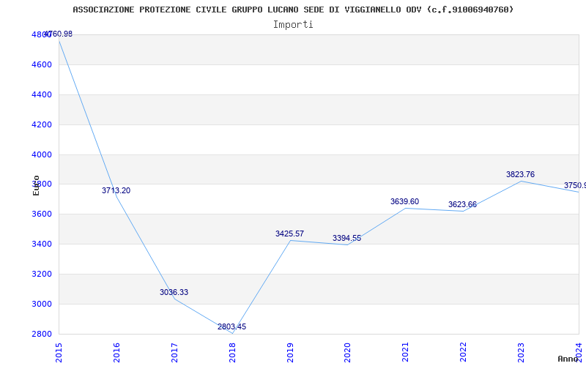Click the data label 2803.45
This screenshot has width=586, height=366.
point(231,326)
